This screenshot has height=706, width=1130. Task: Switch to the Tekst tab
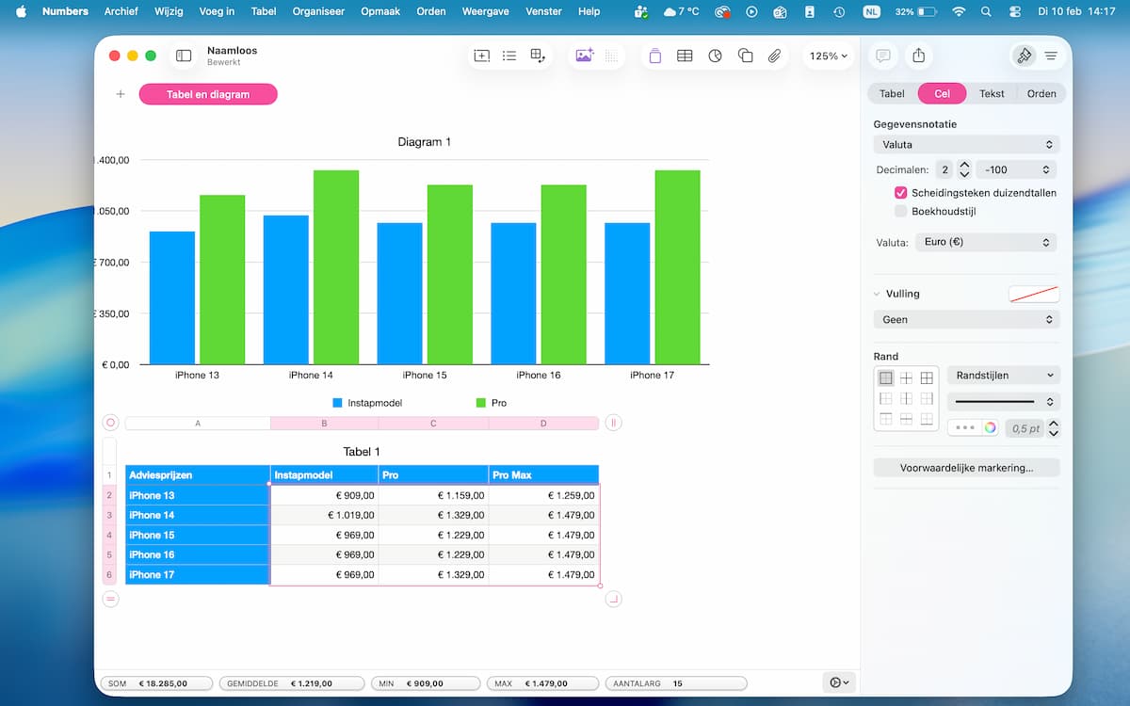pos(992,94)
